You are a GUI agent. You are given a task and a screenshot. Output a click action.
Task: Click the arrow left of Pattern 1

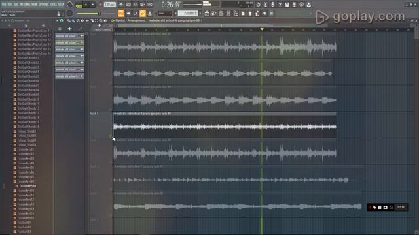click(x=175, y=13)
